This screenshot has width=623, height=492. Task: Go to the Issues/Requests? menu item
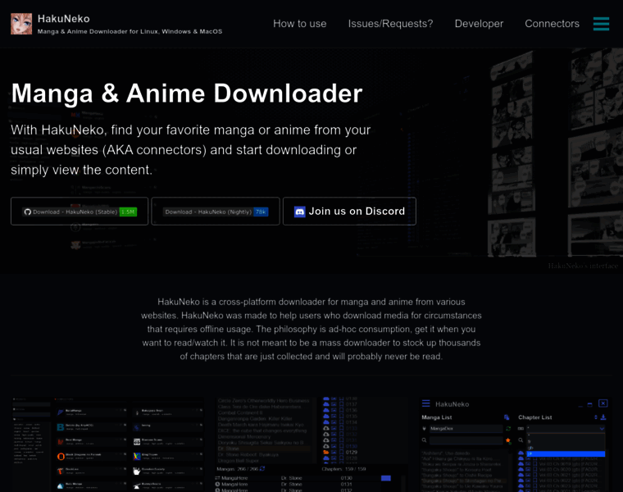pyautogui.click(x=390, y=24)
